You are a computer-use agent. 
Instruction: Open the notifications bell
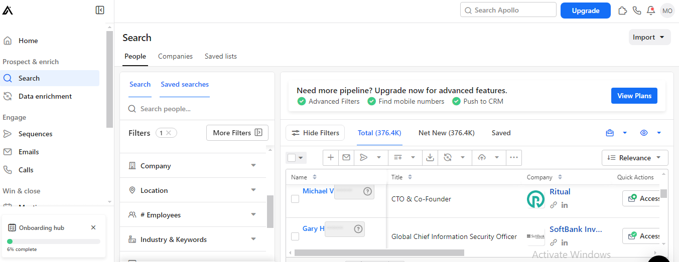(x=651, y=10)
